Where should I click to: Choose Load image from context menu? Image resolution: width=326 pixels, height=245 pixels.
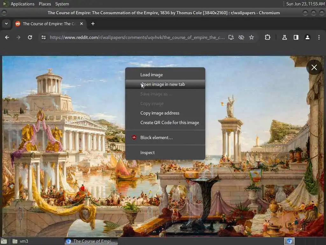[165, 75]
